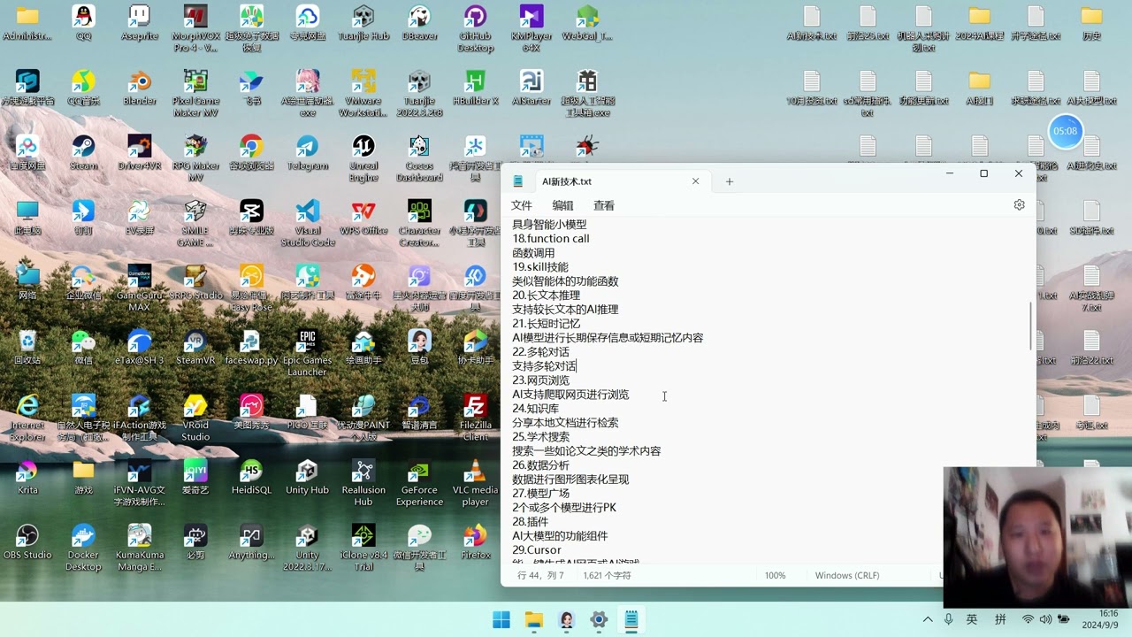Show hidden tray icons chevron

[927, 619]
